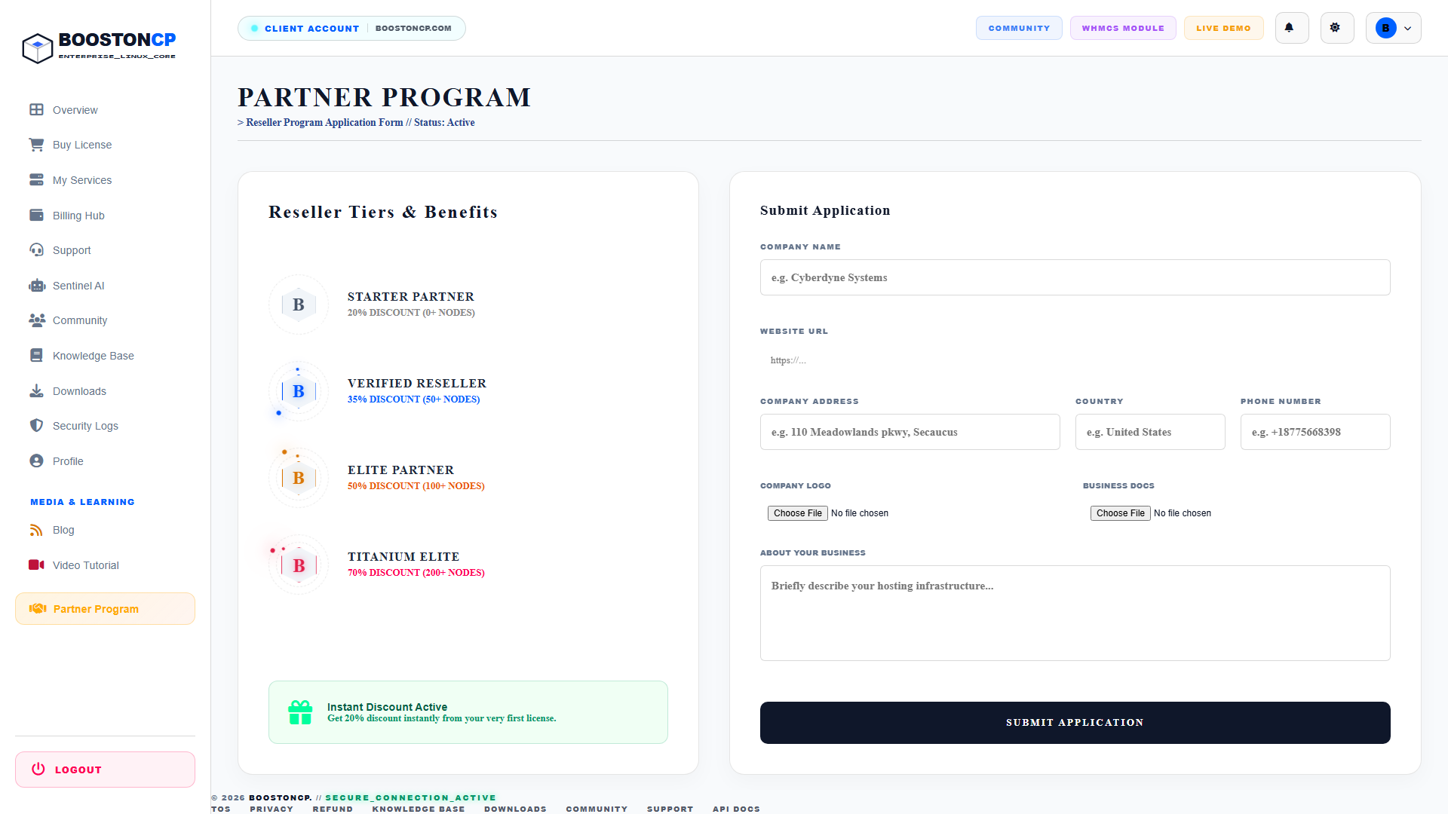This screenshot has width=1448, height=814.
Task: Click the About Your Business textarea
Action: (1075, 613)
